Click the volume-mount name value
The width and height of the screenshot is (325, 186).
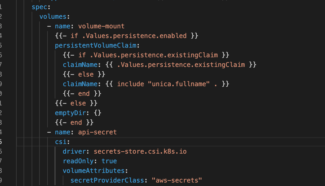coord(101,26)
